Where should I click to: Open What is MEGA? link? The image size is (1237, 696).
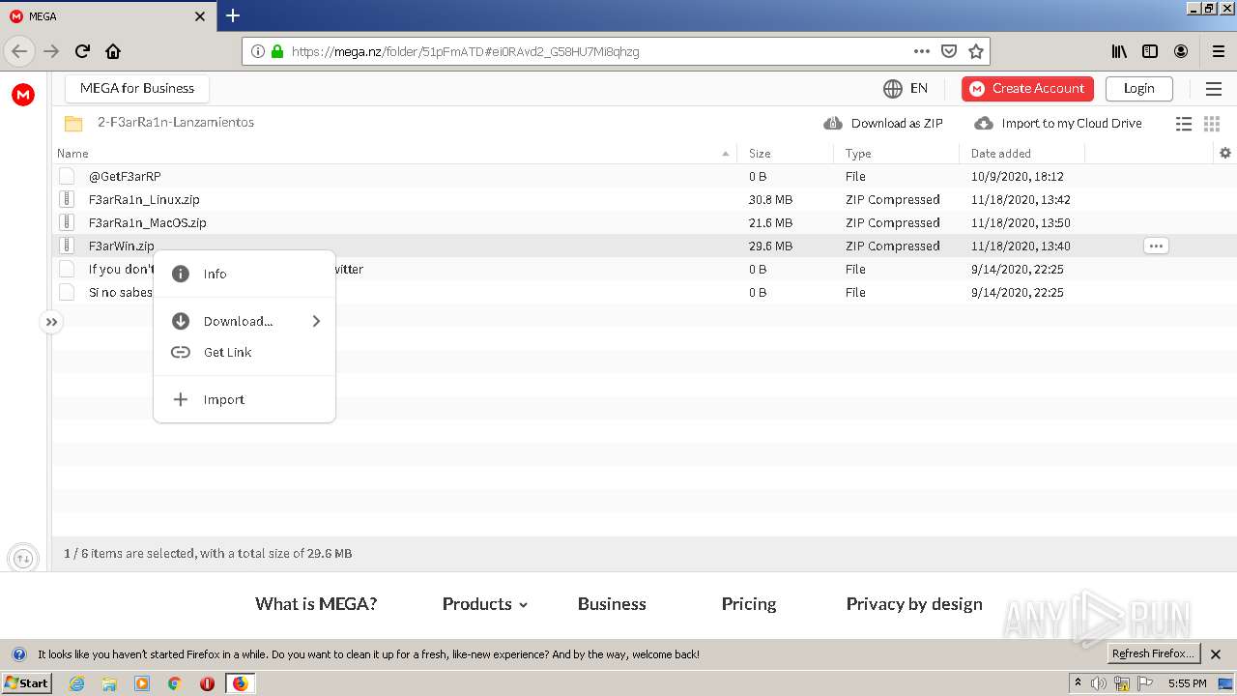point(316,604)
